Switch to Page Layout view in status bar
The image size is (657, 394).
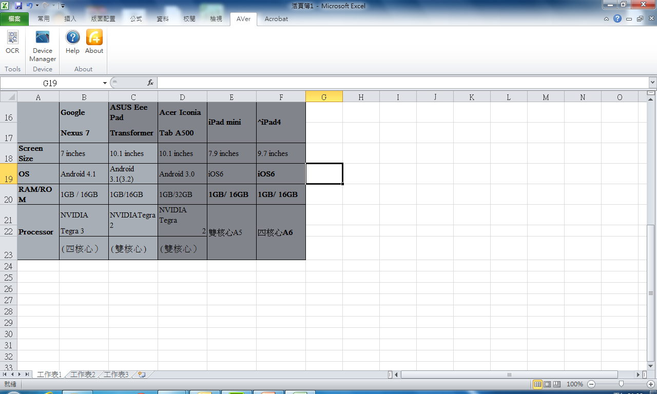tap(547, 384)
